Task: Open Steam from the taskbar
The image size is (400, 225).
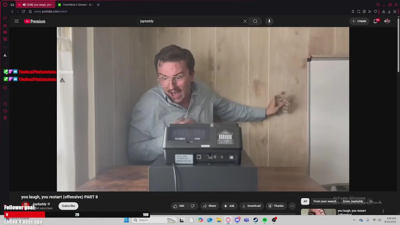Action: click(256, 220)
